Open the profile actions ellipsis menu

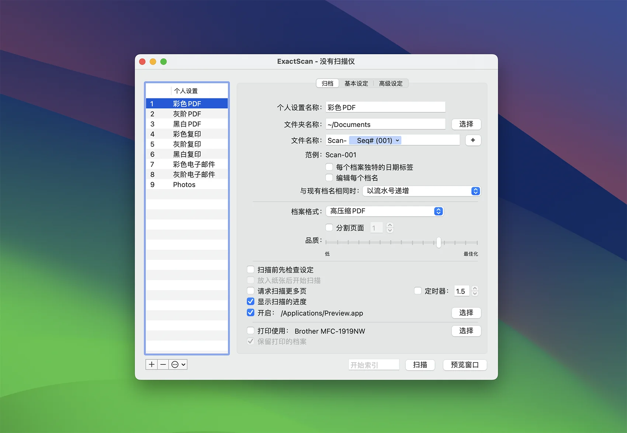[x=178, y=364]
